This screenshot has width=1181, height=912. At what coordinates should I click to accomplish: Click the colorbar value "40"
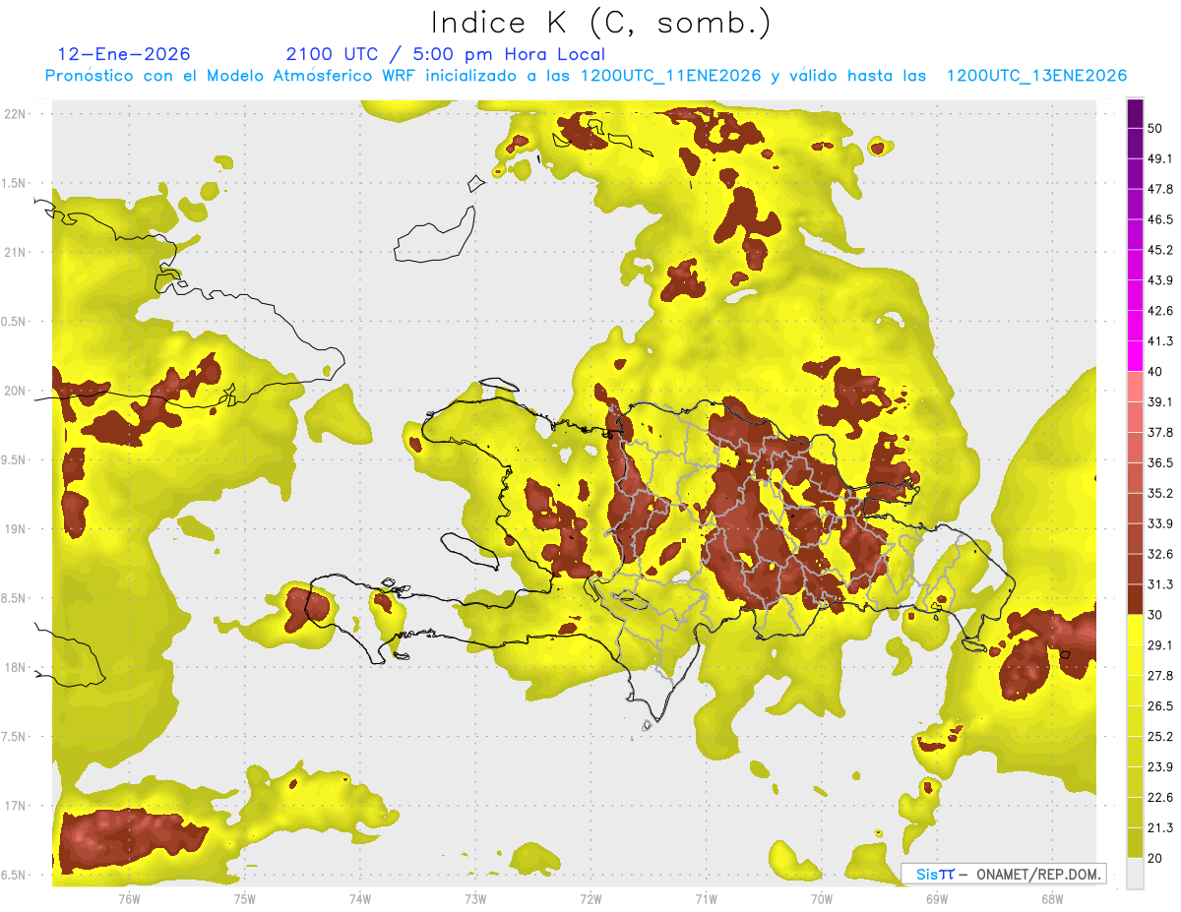[x=1156, y=372]
